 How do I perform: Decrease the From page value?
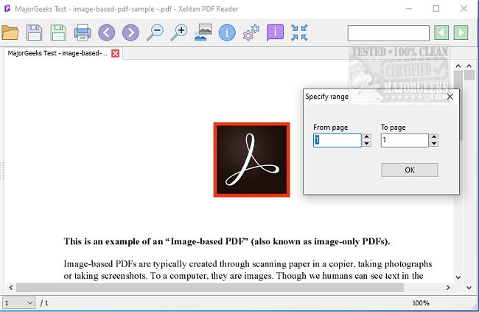point(367,144)
